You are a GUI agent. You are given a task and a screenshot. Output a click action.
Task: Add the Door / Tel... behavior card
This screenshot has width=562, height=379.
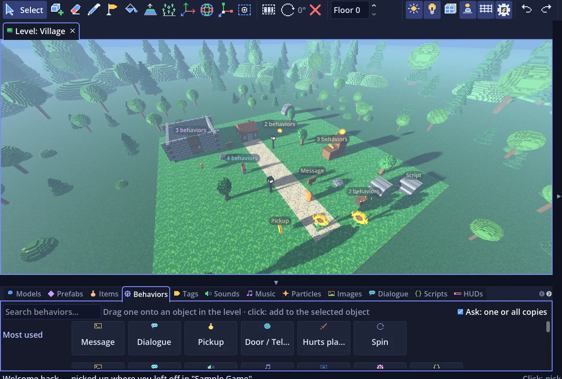(x=267, y=338)
